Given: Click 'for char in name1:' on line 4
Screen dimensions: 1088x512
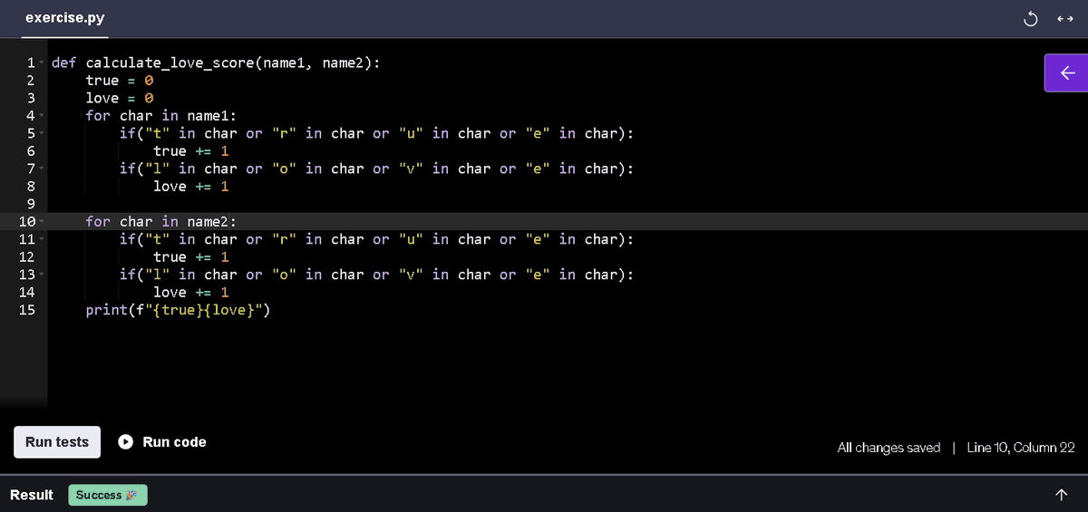Looking at the screenshot, I should 161,116.
